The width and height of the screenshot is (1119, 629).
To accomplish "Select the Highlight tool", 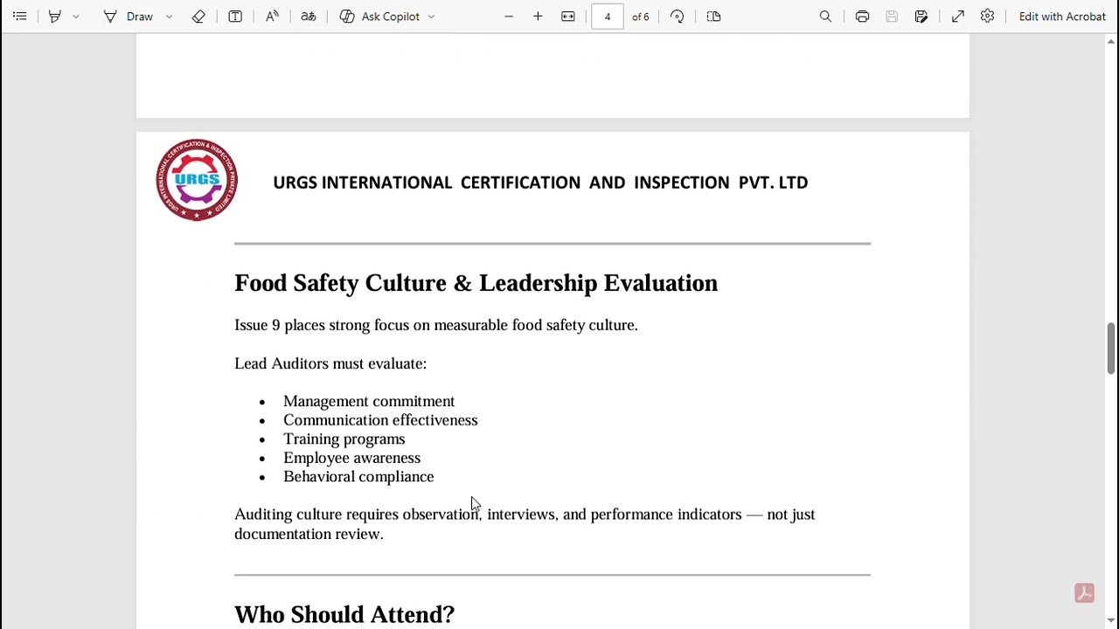I will (55, 17).
